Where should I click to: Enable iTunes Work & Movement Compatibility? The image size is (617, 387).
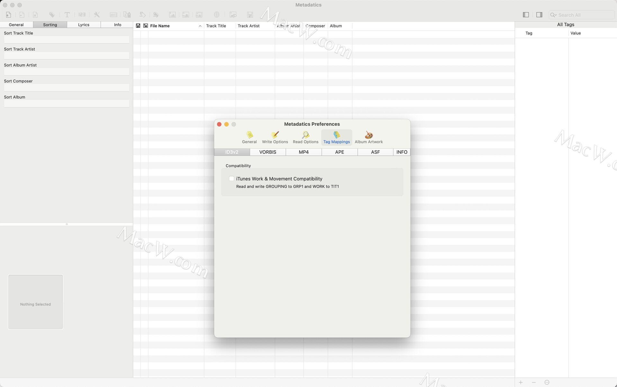[231, 179]
